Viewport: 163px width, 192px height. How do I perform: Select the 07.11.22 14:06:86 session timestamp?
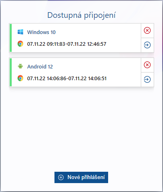(x=47, y=79)
